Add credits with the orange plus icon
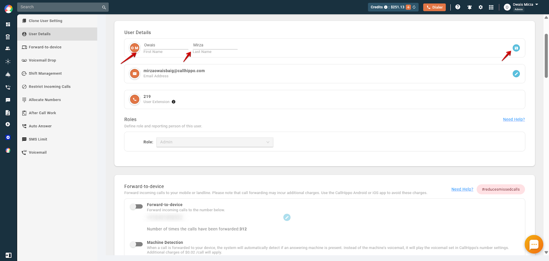The height and width of the screenshot is (261, 549). coord(408,7)
